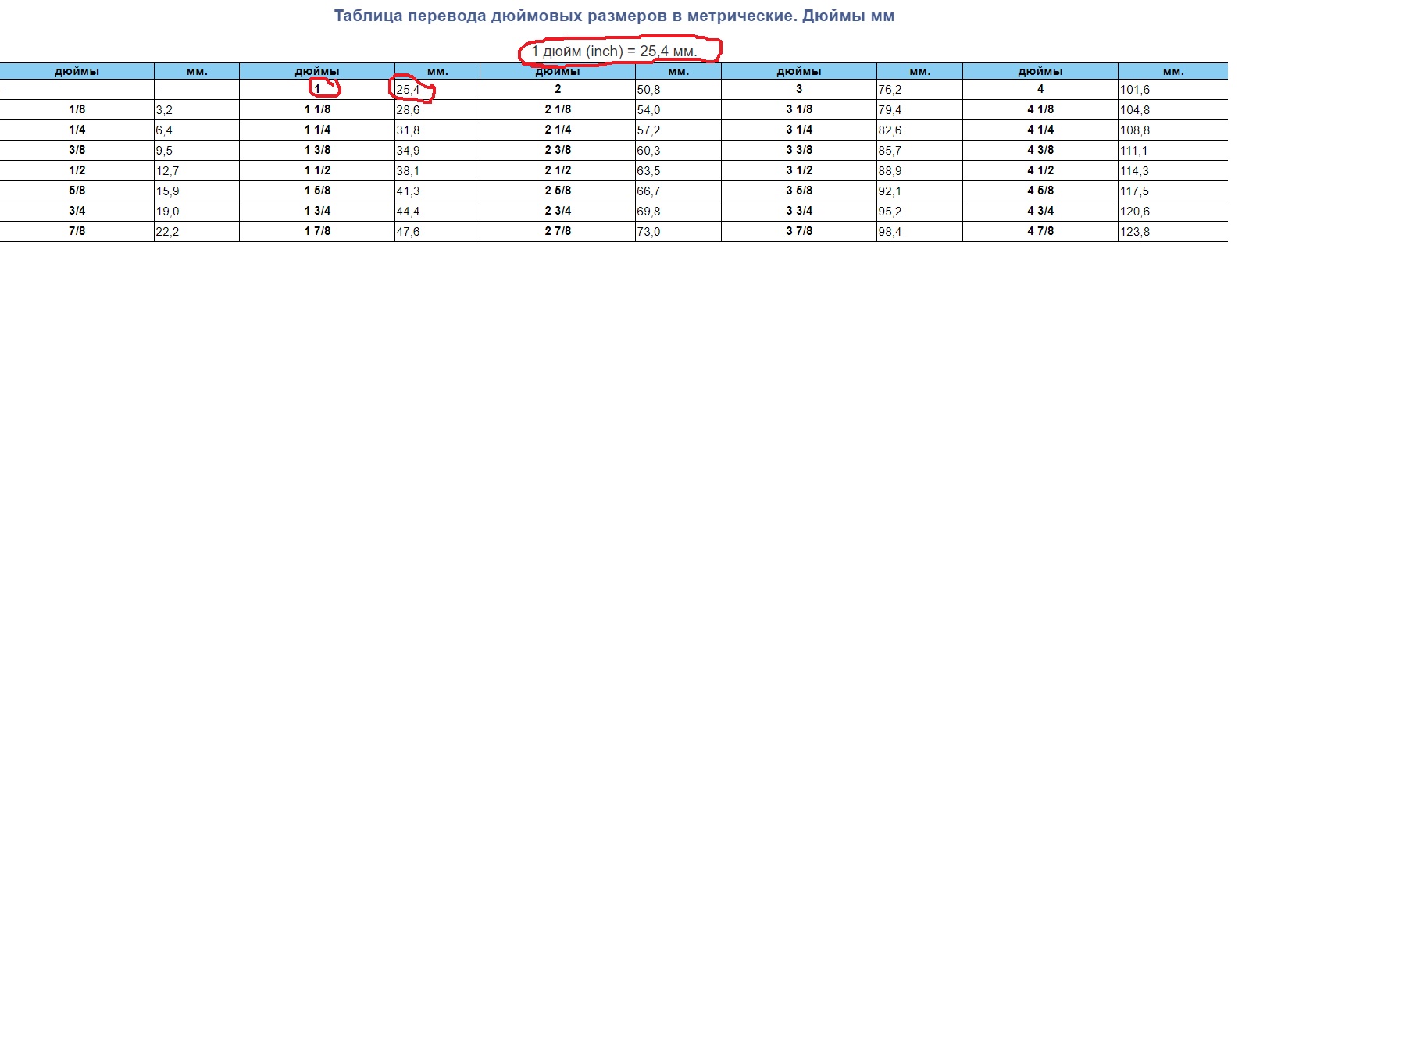Select the '2 3/4' inches cell

[x=558, y=211]
